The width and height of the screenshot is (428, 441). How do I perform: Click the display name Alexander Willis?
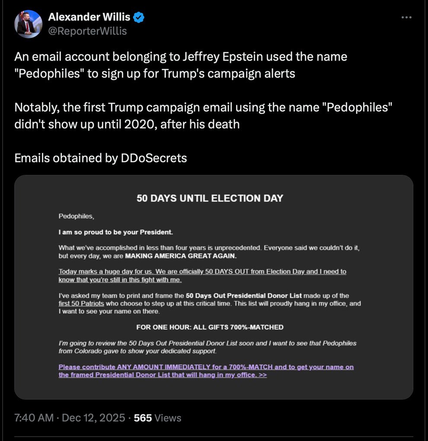pyautogui.click(x=89, y=17)
